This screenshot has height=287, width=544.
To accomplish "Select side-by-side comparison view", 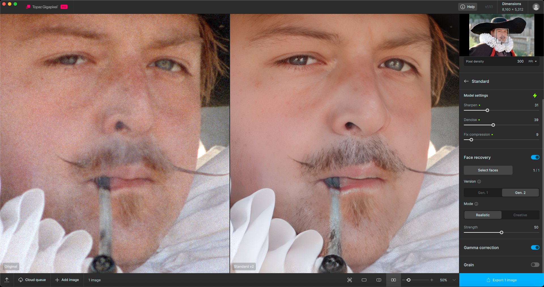I will pyautogui.click(x=393, y=280).
